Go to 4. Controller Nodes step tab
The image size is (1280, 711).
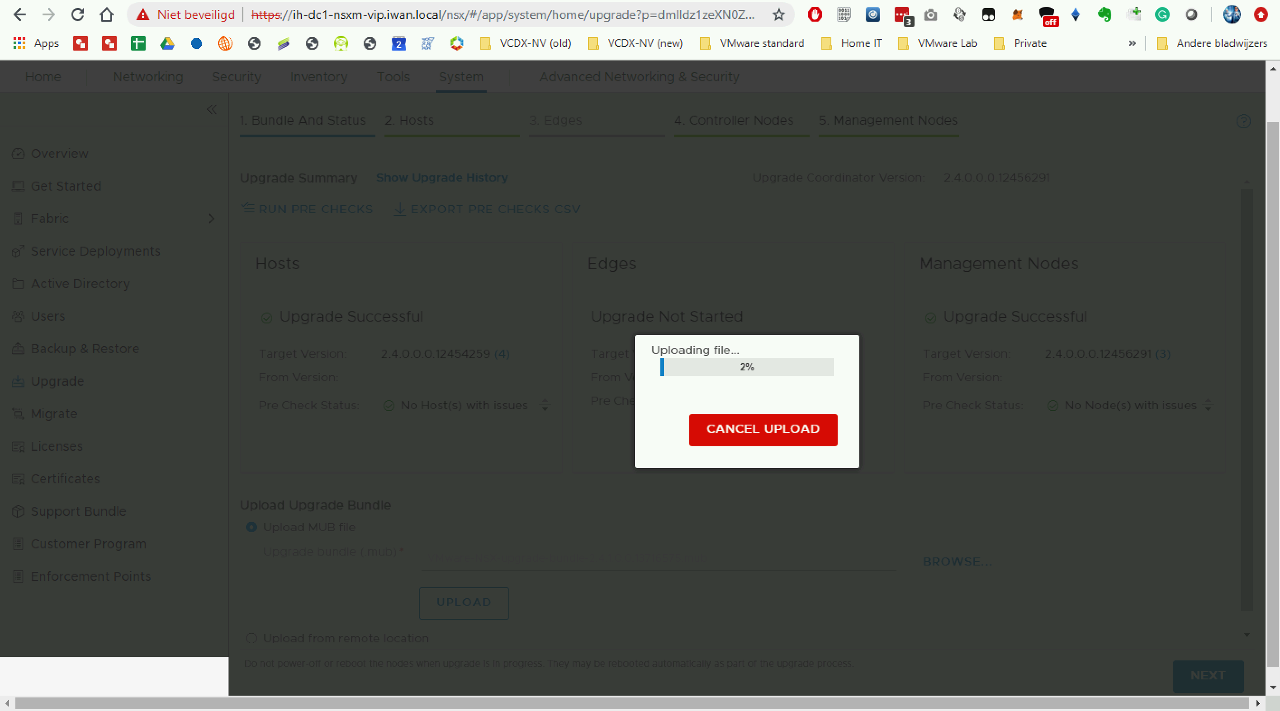(x=734, y=120)
